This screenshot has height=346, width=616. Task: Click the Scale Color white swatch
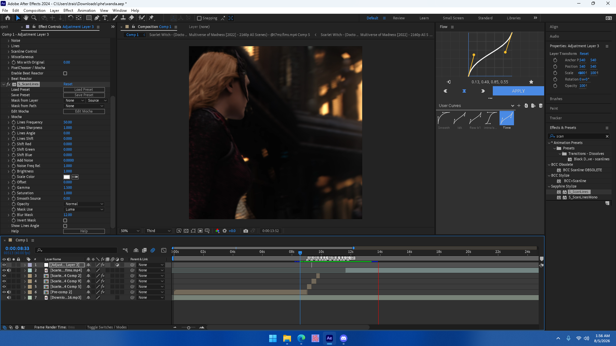67,177
